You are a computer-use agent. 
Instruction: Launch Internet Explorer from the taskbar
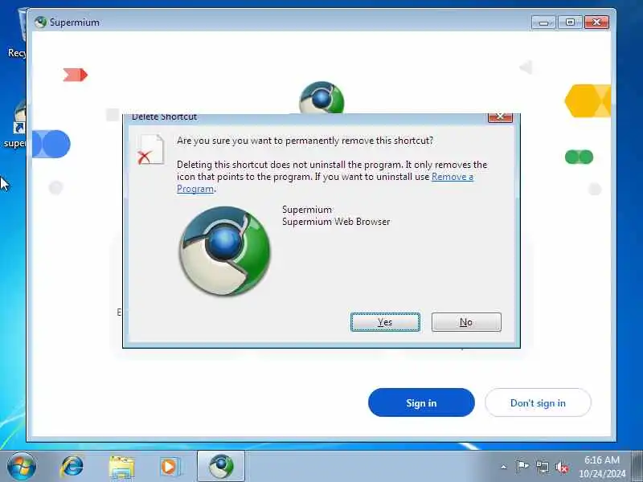click(x=72, y=467)
